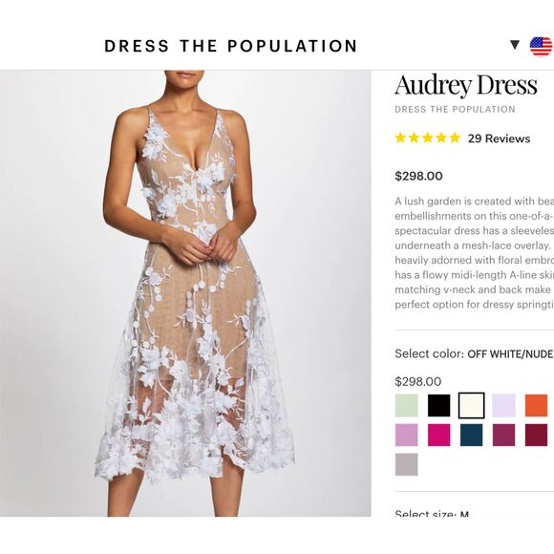Image resolution: width=554 pixels, height=554 pixels.
Task: Select the black color swatch
Action: pos(438,406)
